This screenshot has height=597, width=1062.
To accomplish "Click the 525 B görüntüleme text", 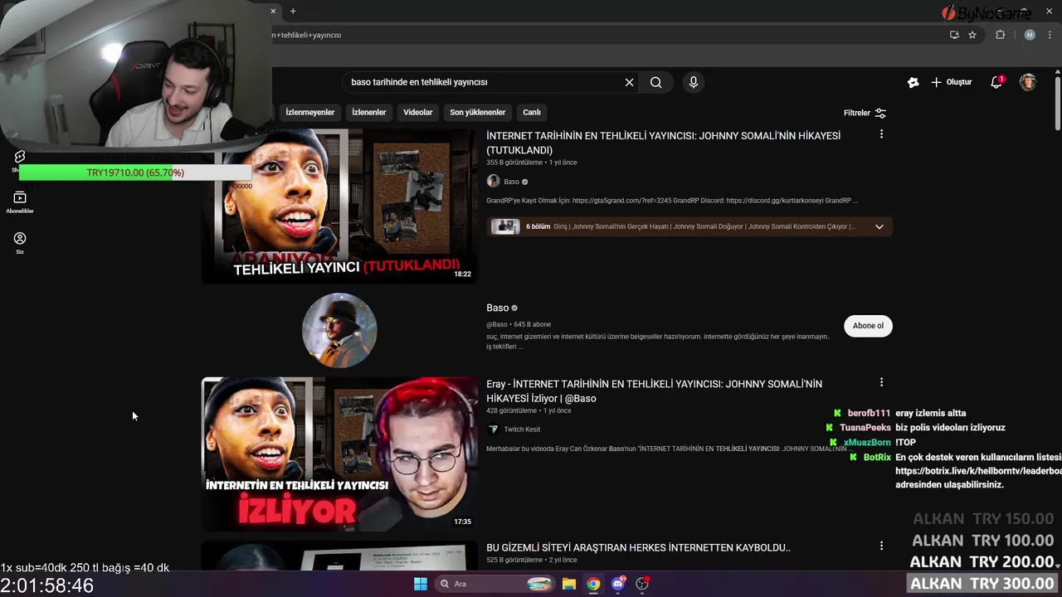I will pos(514,560).
